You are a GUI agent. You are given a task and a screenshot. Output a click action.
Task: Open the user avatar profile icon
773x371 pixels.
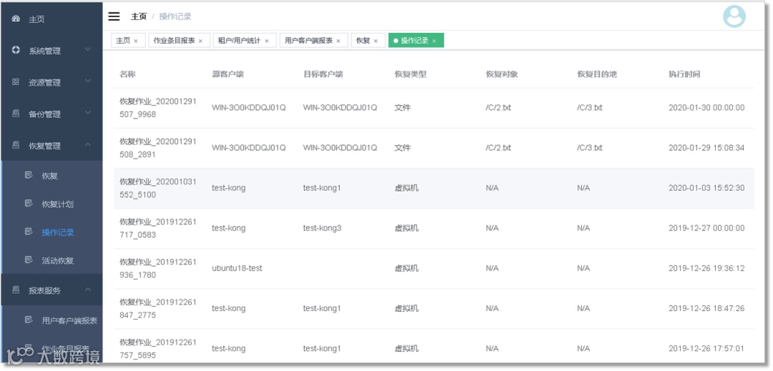[734, 16]
